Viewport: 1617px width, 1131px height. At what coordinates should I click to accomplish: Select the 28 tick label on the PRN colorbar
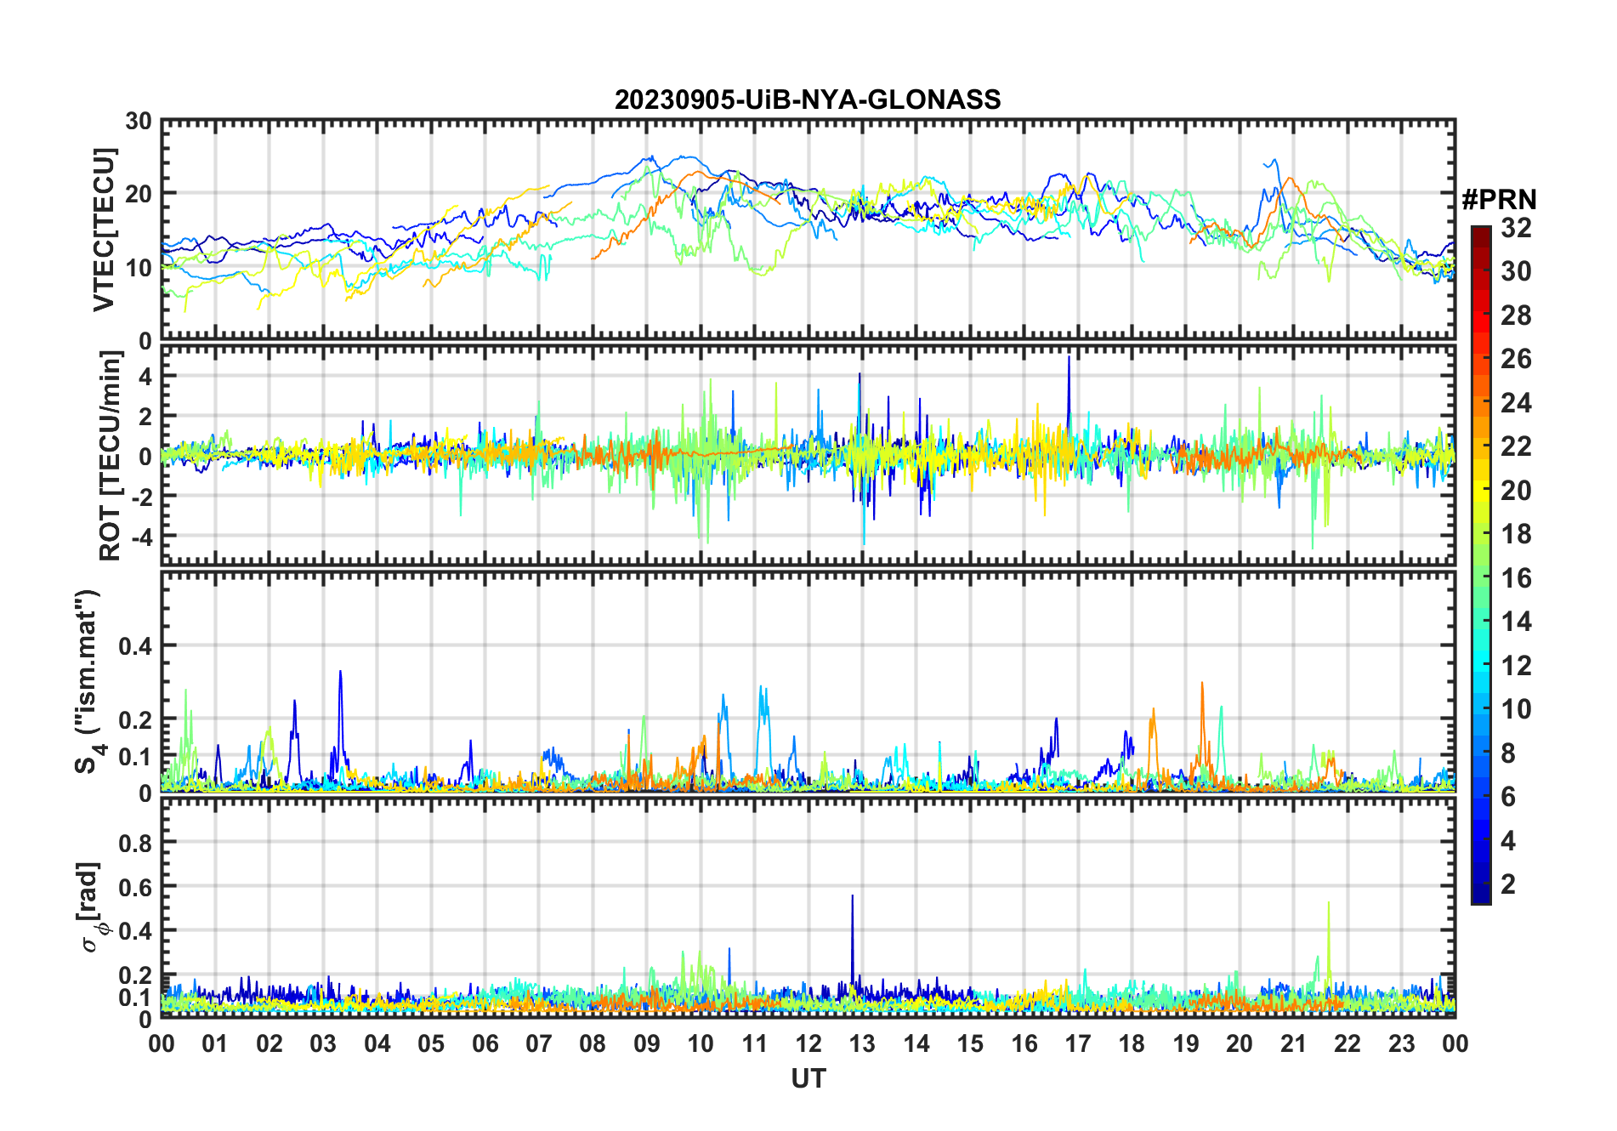[x=1516, y=315]
